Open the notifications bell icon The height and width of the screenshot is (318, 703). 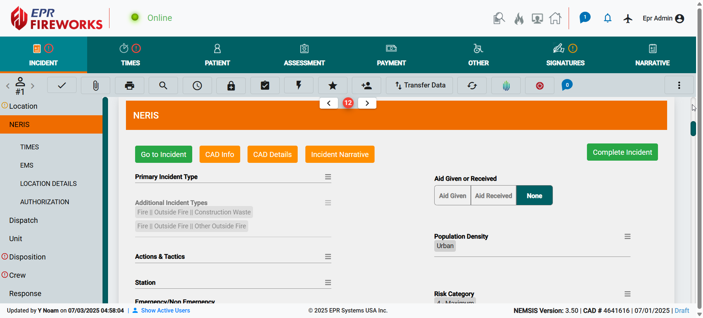[x=607, y=18]
